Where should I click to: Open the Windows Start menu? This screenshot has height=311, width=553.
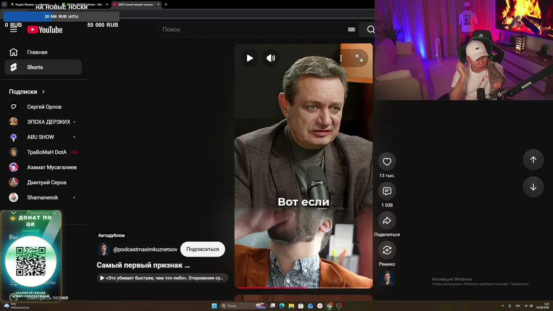pos(214,306)
